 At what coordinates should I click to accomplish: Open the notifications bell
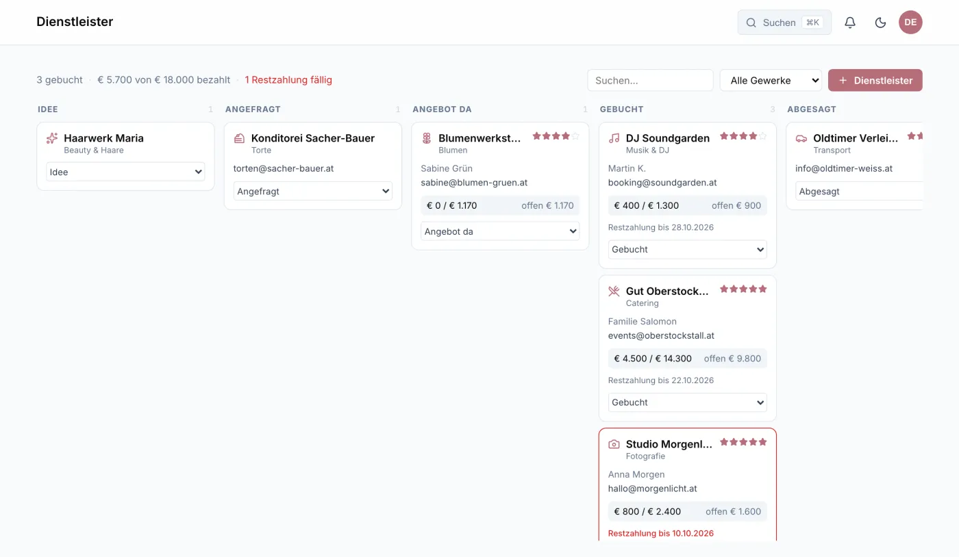pos(850,23)
